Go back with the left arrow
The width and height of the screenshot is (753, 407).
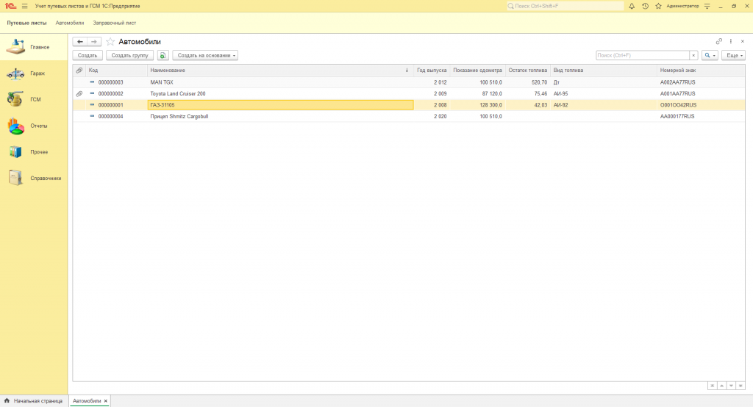click(x=80, y=42)
